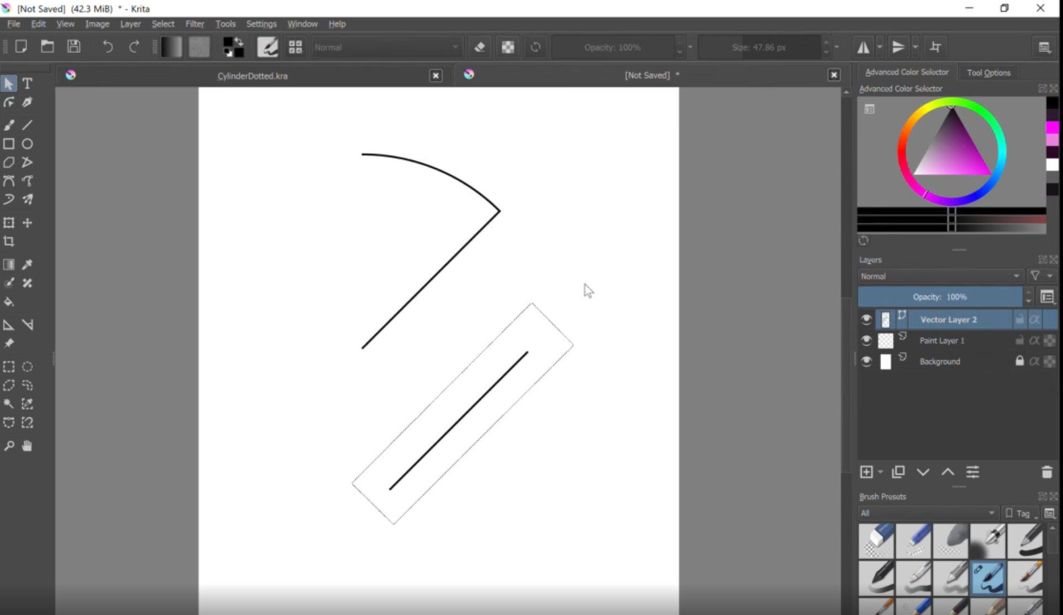Viewport: 1063px width, 615px height.
Task: Switch to the Tool Options tab
Action: click(988, 72)
